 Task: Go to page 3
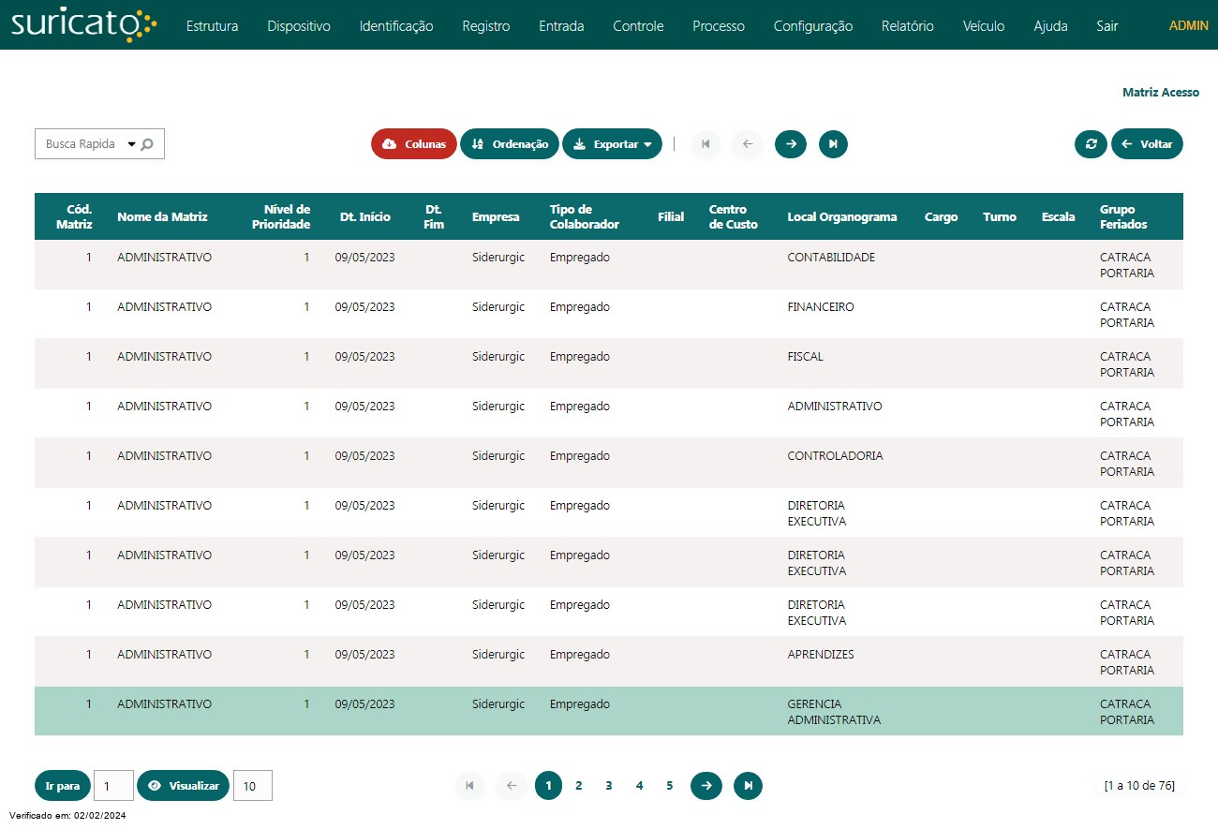click(x=609, y=785)
